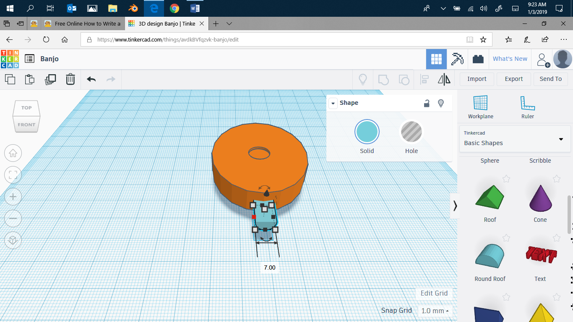Show hidden system tray icons

click(x=443, y=8)
